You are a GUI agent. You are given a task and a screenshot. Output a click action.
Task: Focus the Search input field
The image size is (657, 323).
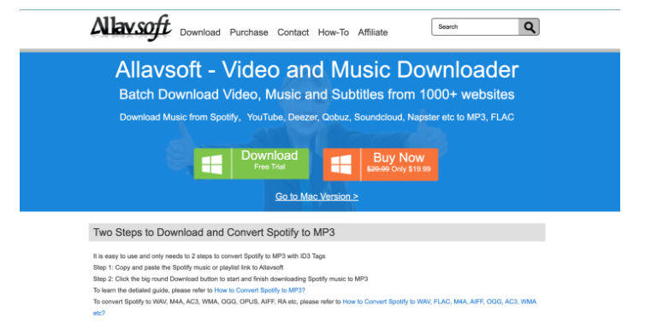point(476,27)
